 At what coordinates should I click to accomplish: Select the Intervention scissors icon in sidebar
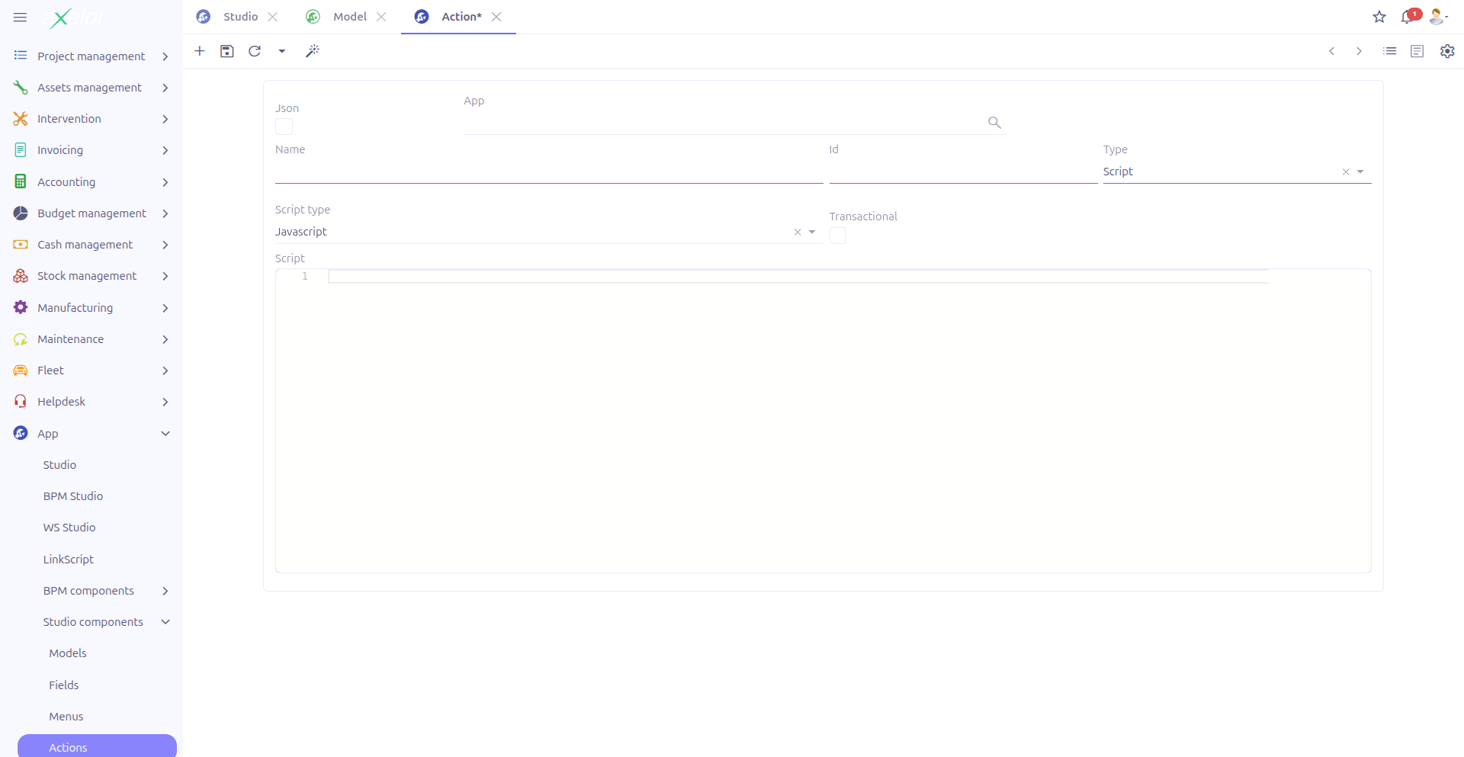click(x=21, y=119)
